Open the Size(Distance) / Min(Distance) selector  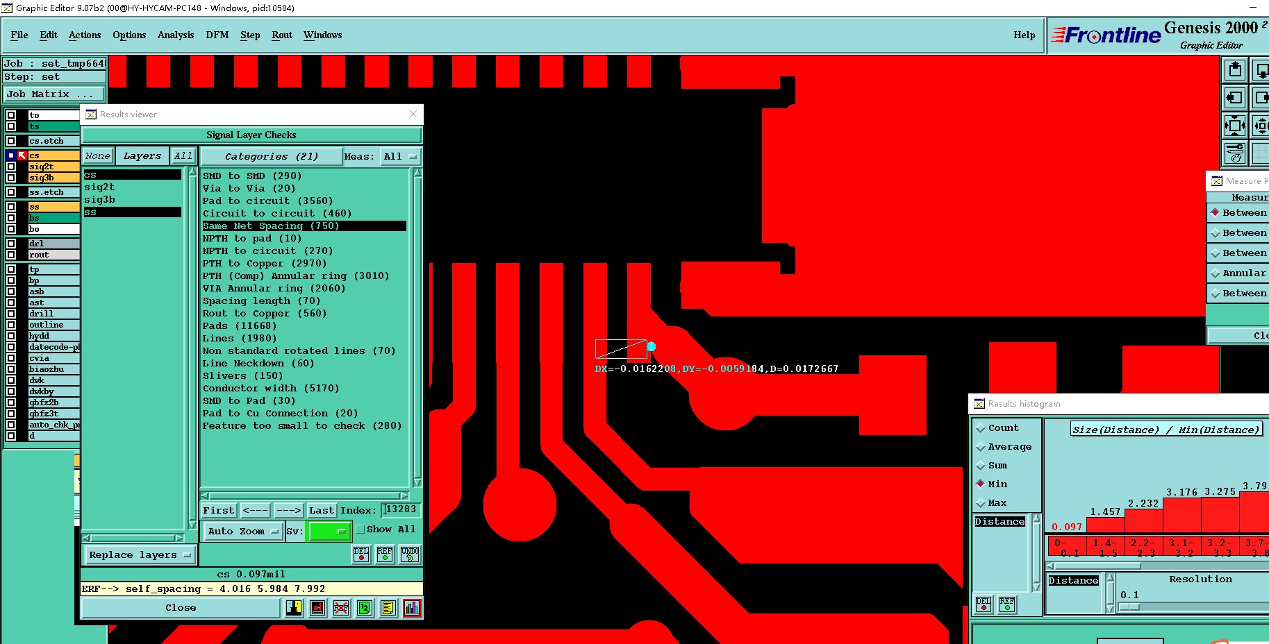[1166, 430]
